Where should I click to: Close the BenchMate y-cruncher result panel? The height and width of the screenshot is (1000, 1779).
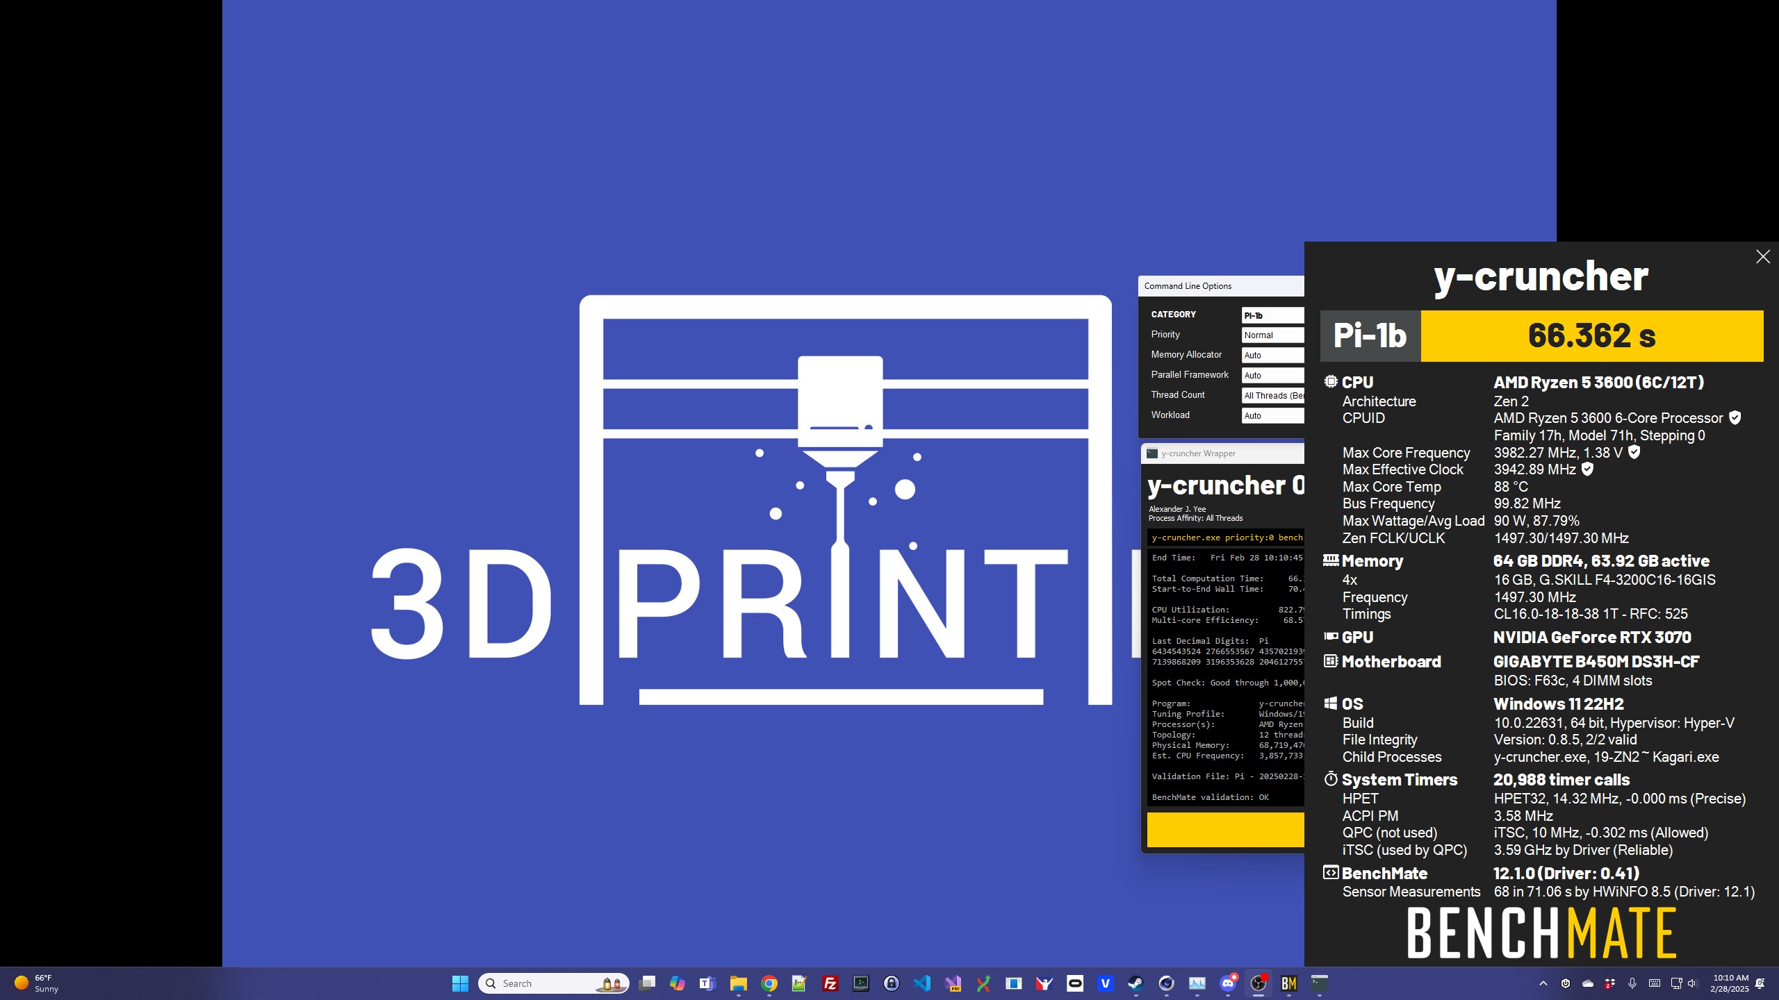click(1762, 257)
